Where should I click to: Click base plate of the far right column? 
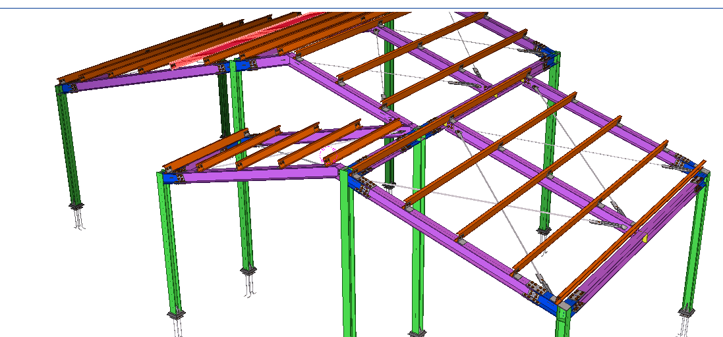(x=687, y=312)
